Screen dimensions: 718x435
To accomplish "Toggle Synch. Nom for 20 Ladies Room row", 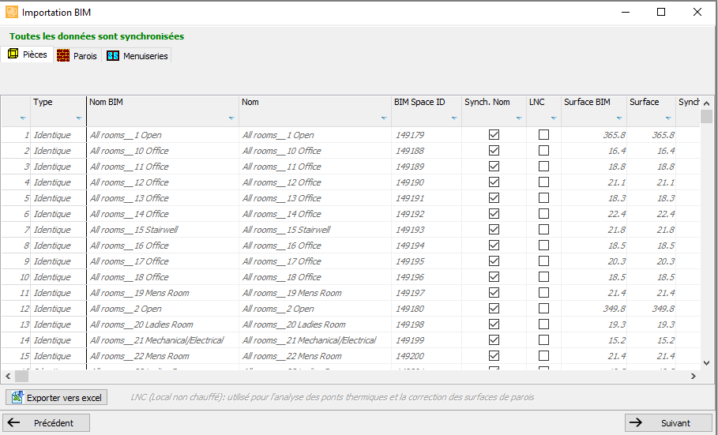I will click(494, 324).
